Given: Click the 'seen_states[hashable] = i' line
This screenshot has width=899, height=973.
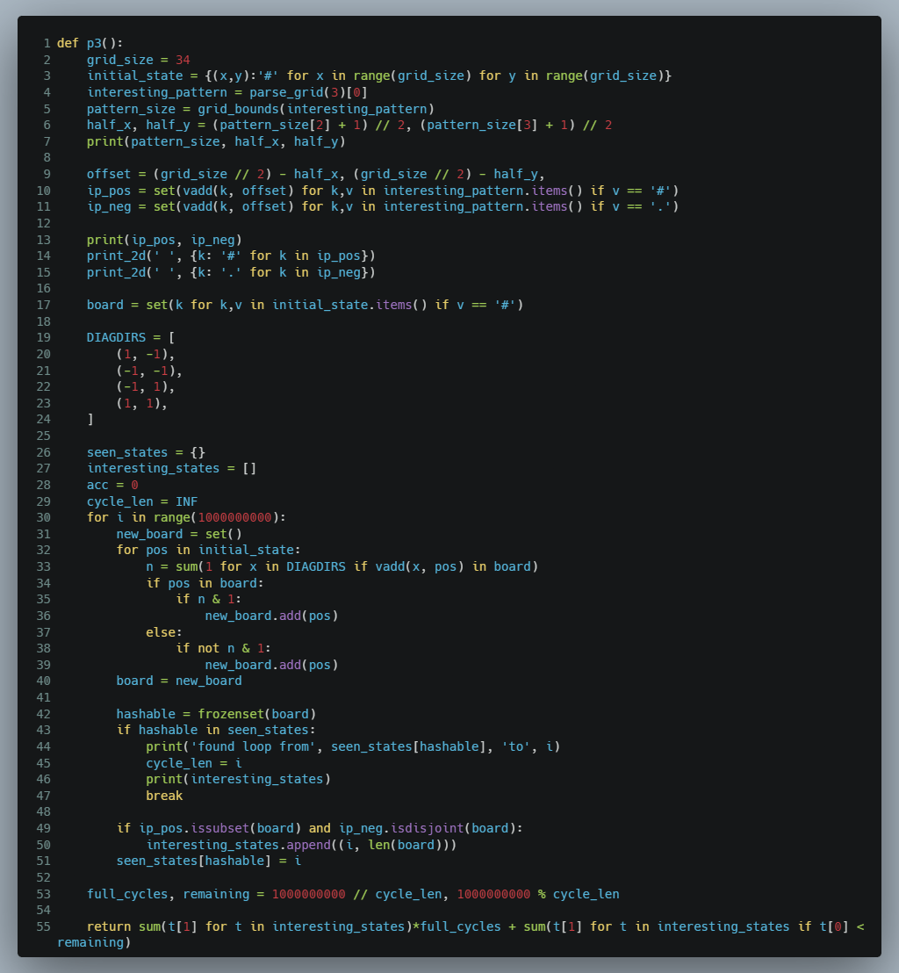Looking at the screenshot, I should click(208, 861).
